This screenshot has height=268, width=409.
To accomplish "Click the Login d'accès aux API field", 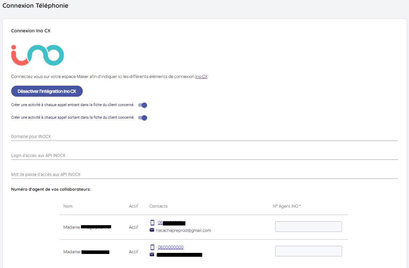I will point(204,155).
